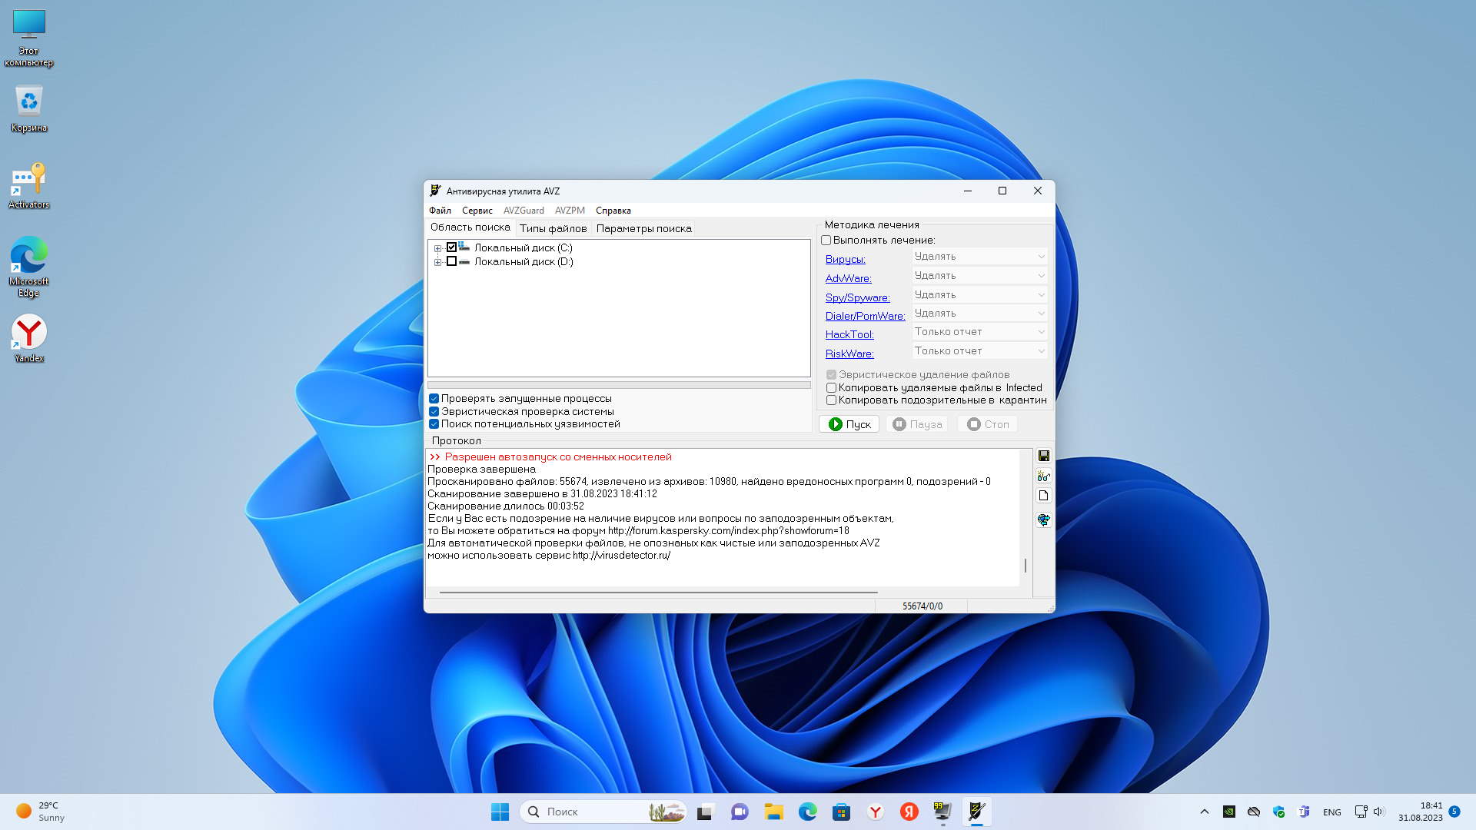Open the Вирусы action dropdown

[979, 257]
